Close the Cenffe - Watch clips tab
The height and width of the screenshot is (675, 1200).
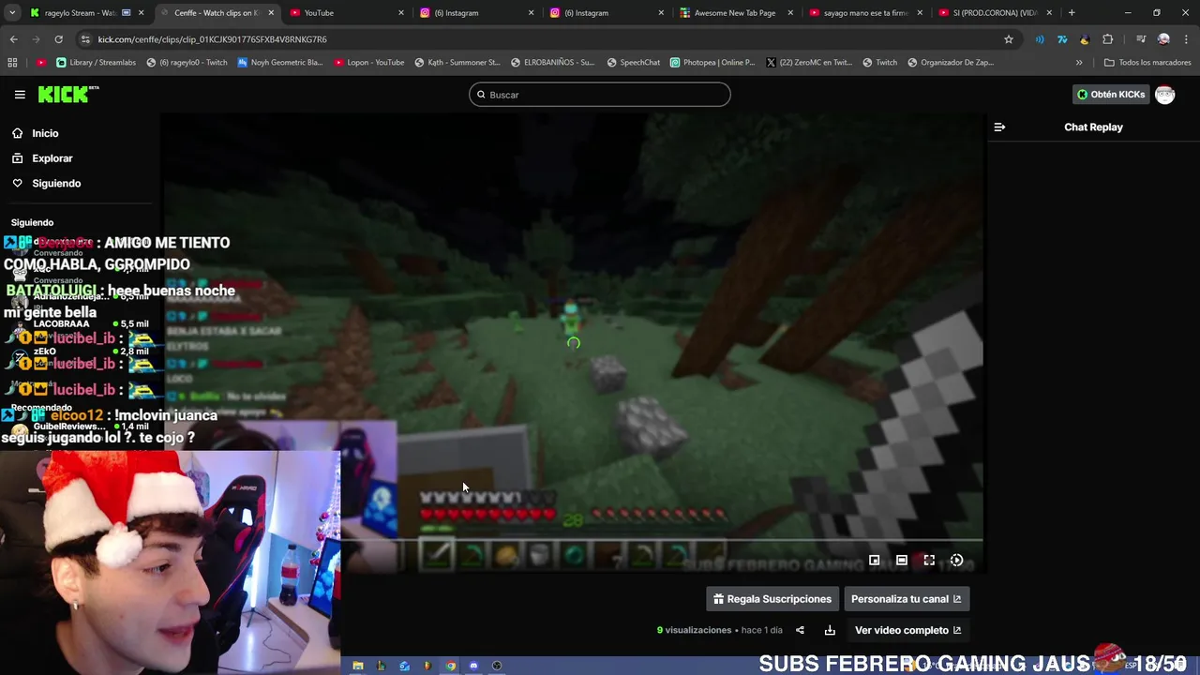click(271, 13)
